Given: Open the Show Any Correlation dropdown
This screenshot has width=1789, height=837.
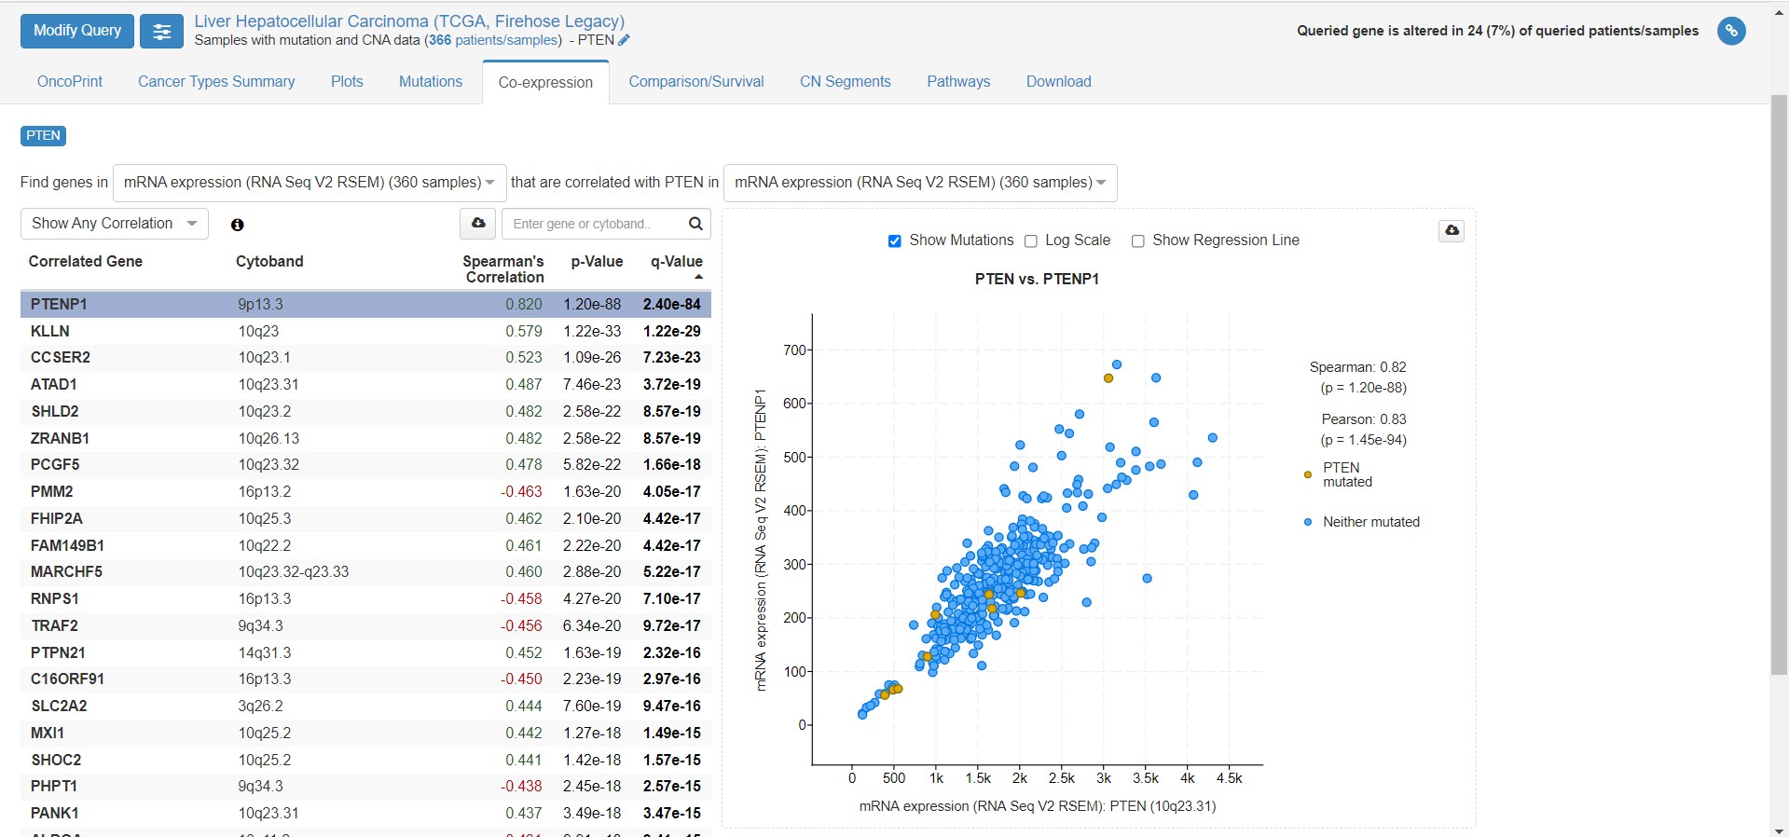Looking at the screenshot, I should (114, 224).
